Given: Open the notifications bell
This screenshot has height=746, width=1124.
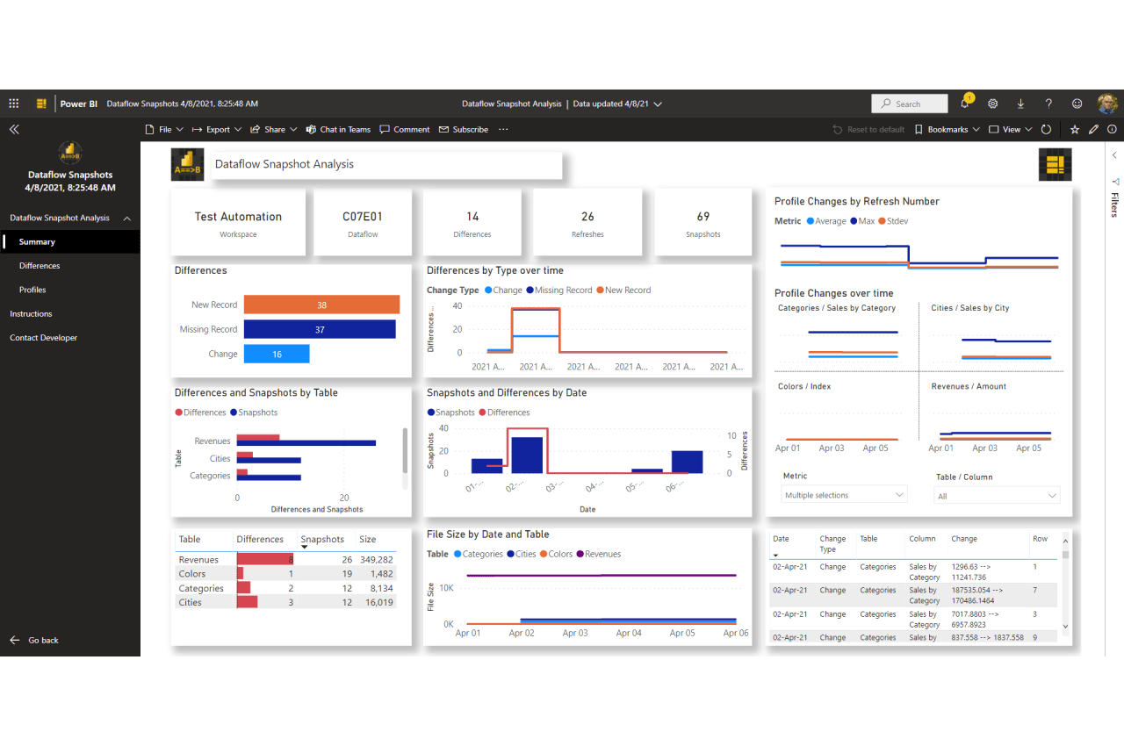Looking at the screenshot, I should tap(965, 104).
